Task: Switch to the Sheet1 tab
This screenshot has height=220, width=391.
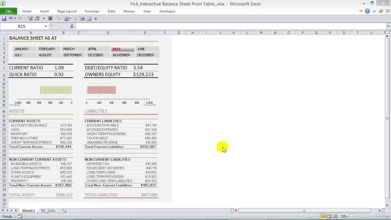Action: tap(28, 211)
